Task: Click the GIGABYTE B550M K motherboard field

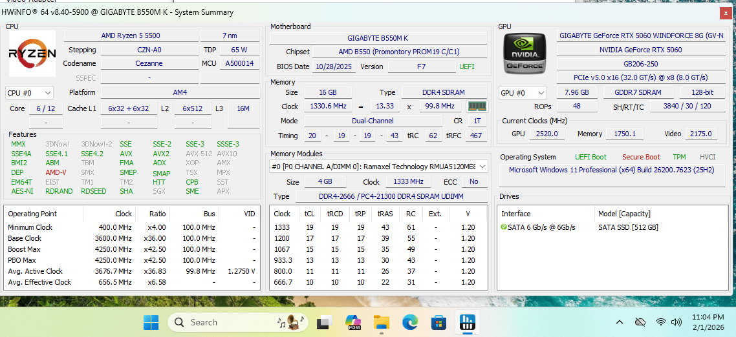Action: (378, 38)
